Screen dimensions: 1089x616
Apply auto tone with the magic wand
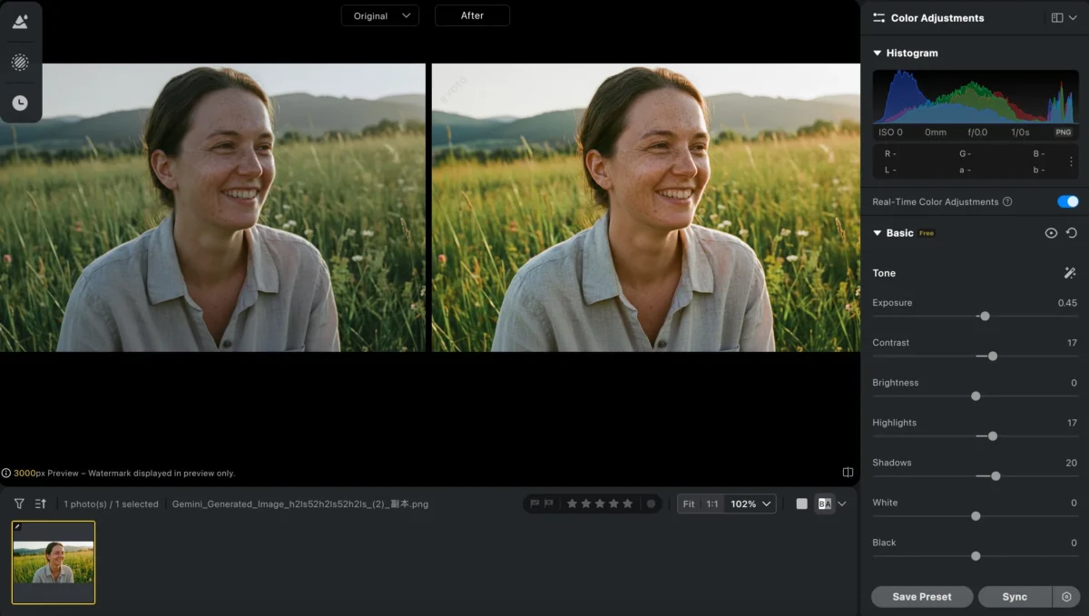pyautogui.click(x=1070, y=273)
